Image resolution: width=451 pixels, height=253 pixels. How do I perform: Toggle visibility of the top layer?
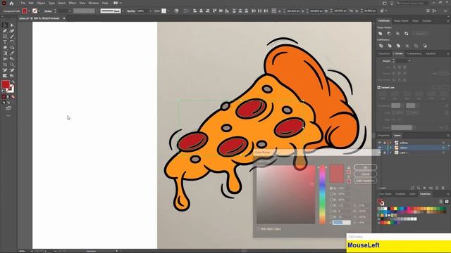[379, 143]
